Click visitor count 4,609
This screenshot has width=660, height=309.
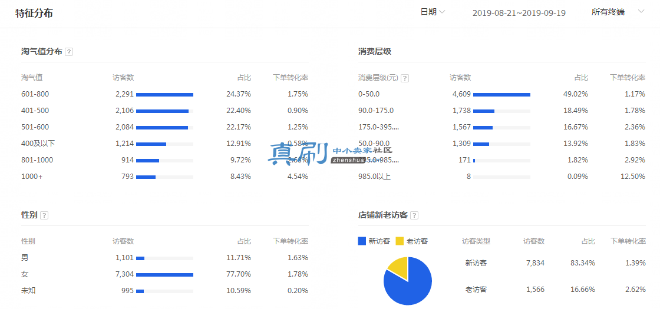pyautogui.click(x=462, y=94)
